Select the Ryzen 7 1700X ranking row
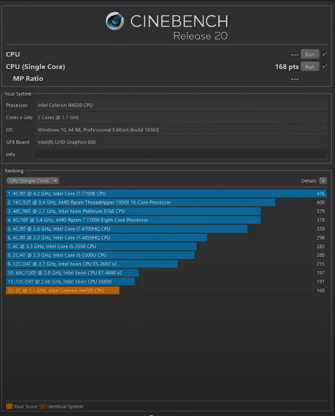The width and height of the screenshot is (335, 416). [166, 220]
